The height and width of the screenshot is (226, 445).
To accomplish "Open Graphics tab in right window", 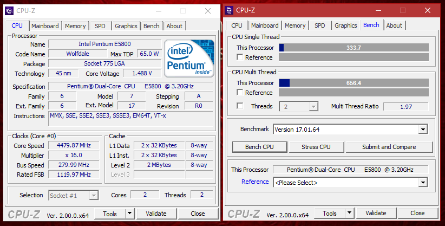I will pos(346,25).
